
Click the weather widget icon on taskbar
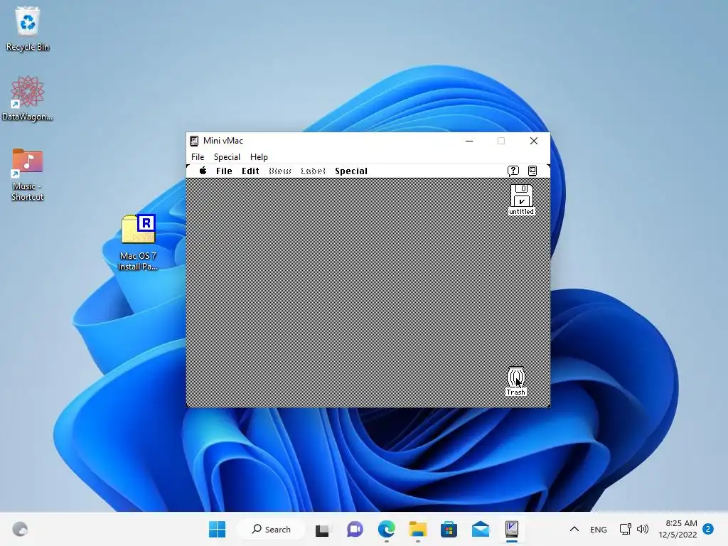click(x=20, y=529)
